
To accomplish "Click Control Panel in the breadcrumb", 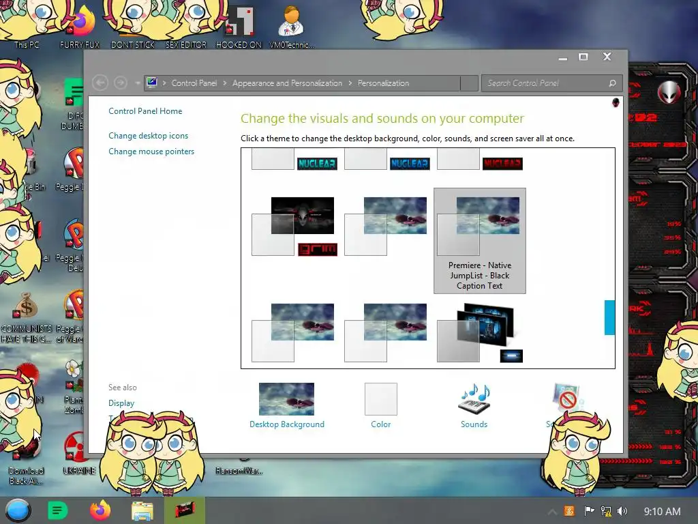I will (x=194, y=83).
